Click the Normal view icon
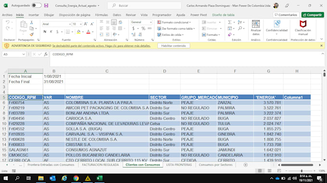Image resolution: width=327 pixels, height=183 pixels. coord(260,171)
